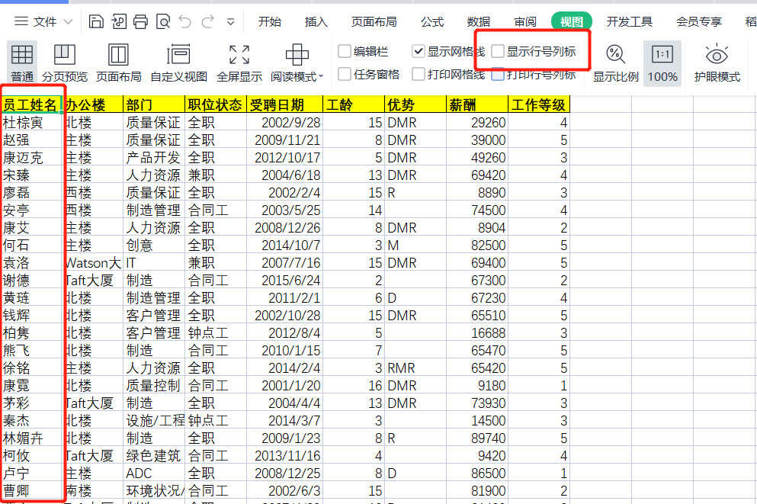This screenshot has width=757, height=504.
Task: Turn on 护眼模式 eye protection mode
Action: (x=717, y=63)
